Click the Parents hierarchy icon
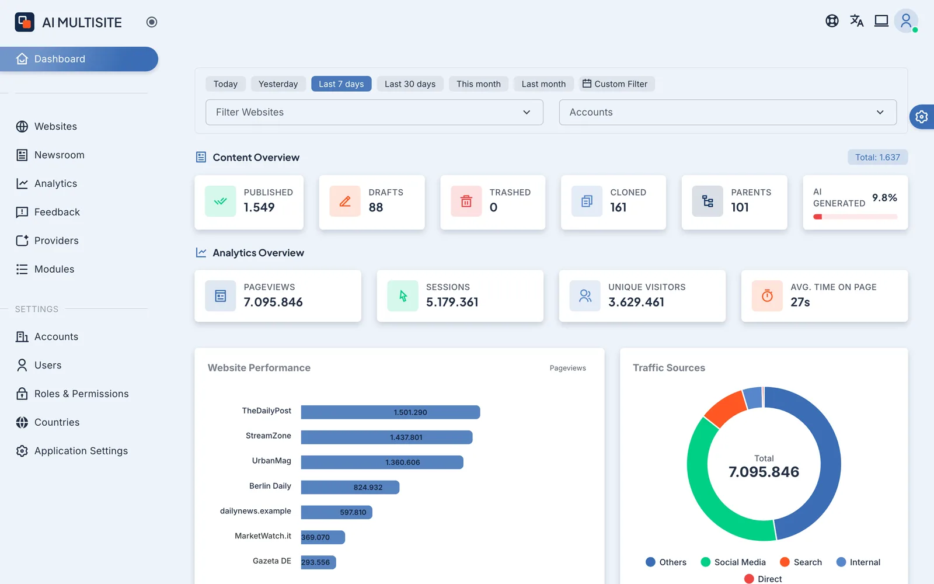Screen dimensions: 934x584 708,201
